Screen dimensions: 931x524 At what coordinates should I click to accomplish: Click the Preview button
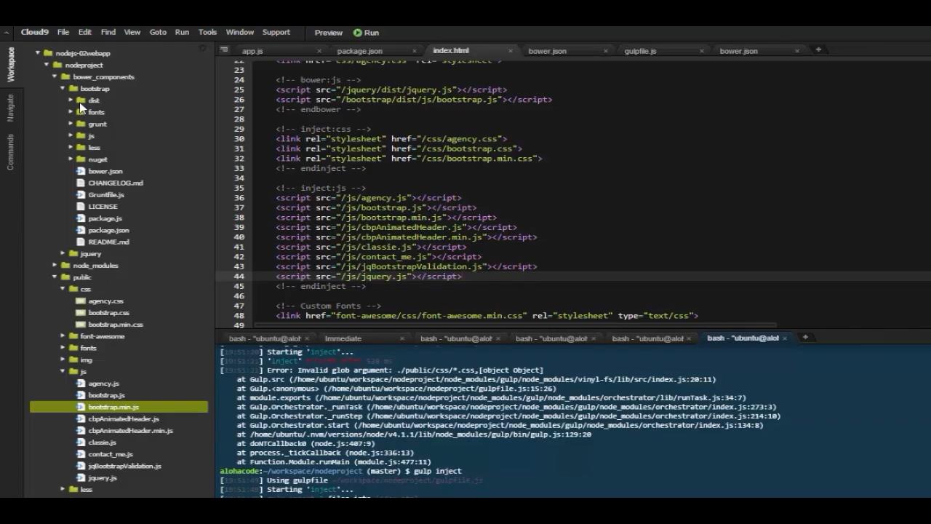pyautogui.click(x=328, y=33)
